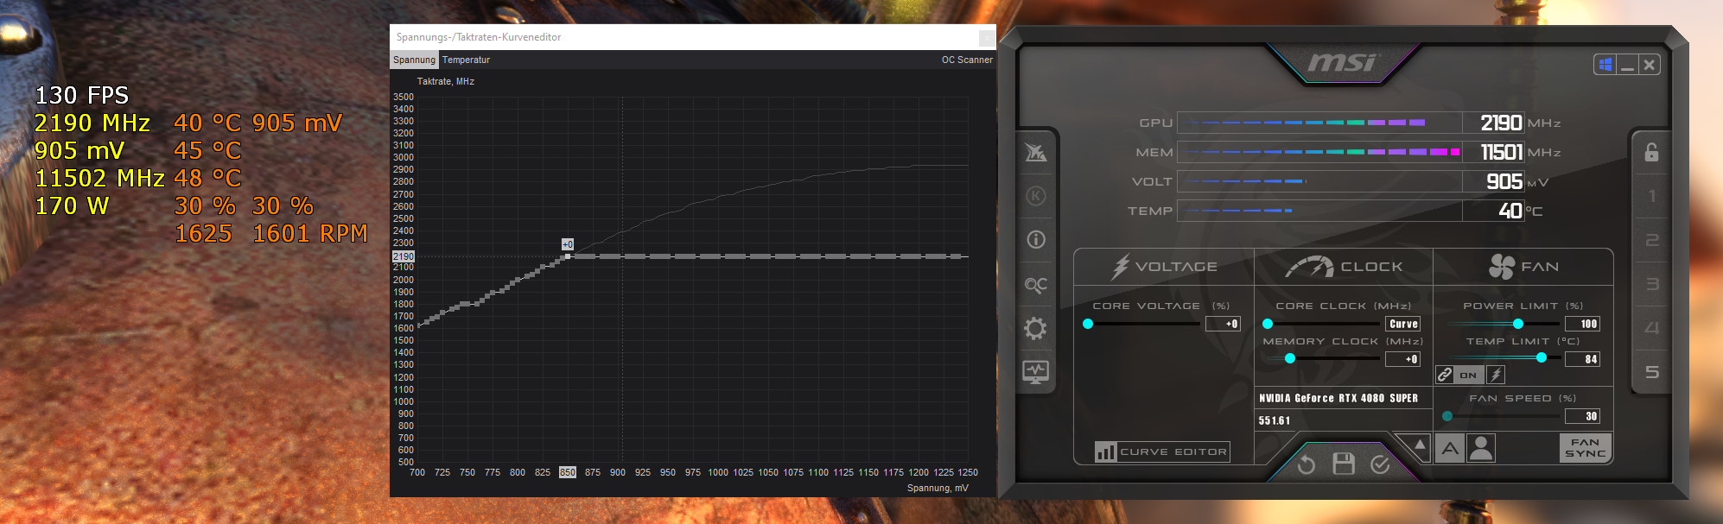Click the 11502 MHz overlay reading
This screenshot has width=1723, height=524.
[99, 178]
